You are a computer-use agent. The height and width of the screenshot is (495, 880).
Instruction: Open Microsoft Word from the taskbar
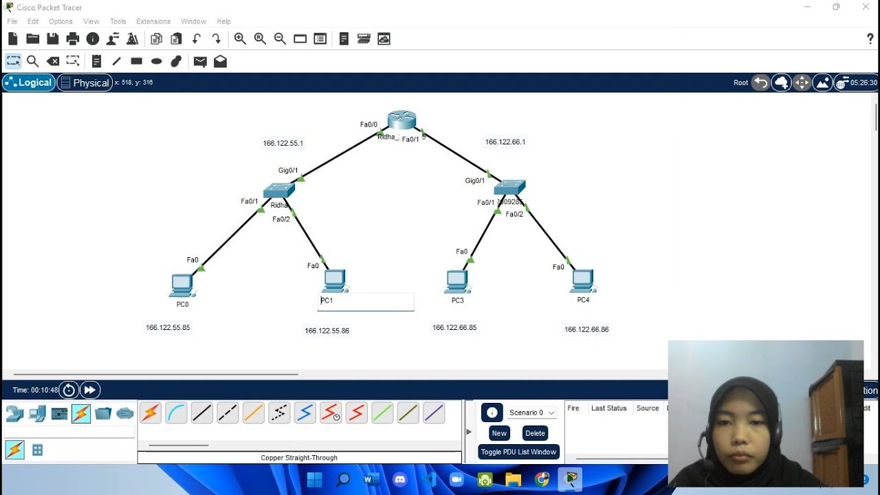(372, 479)
